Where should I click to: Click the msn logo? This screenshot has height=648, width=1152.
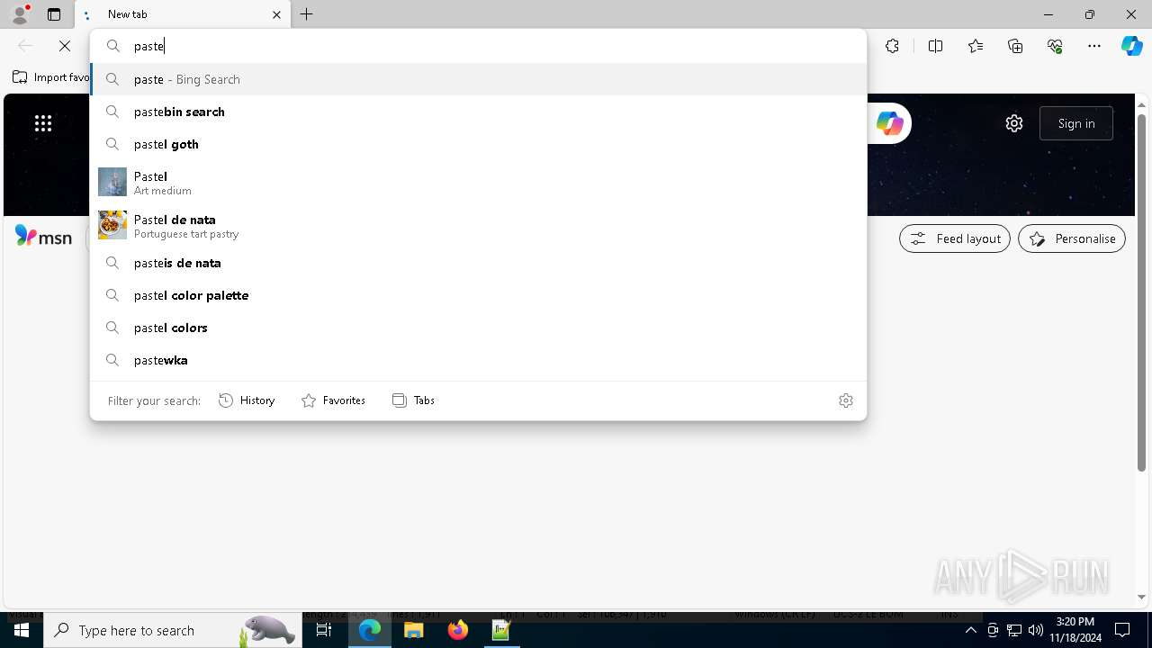[43, 237]
